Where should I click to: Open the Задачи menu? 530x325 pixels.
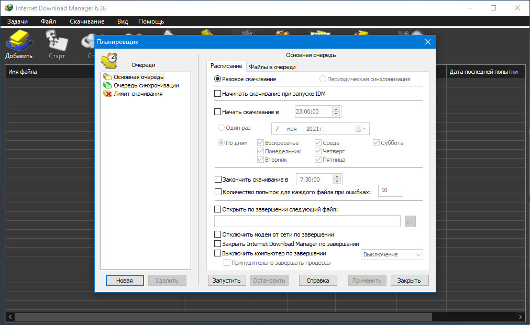tap(18, 21)
